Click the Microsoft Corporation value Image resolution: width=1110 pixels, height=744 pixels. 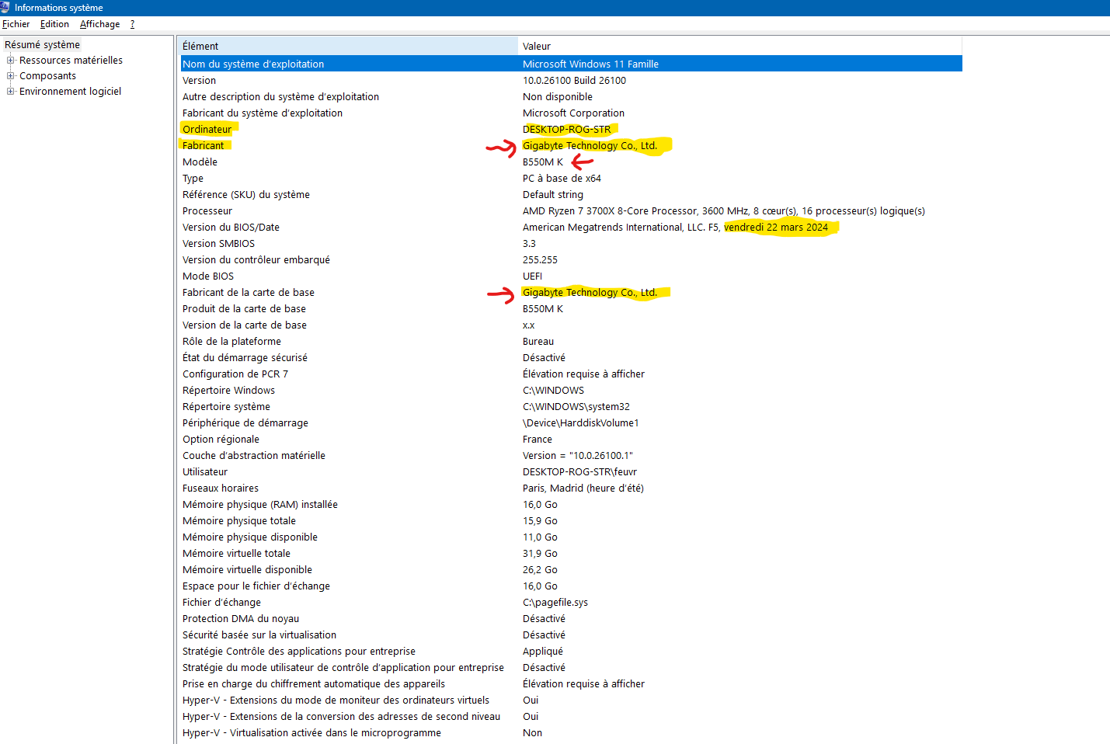(573, 113)
